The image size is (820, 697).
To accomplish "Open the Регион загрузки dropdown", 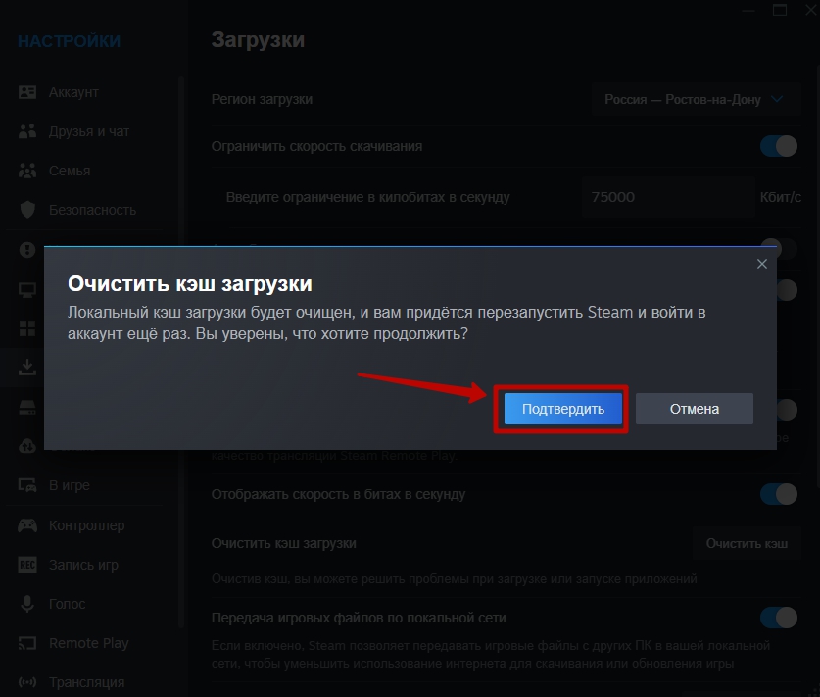I will coord(696,99).
